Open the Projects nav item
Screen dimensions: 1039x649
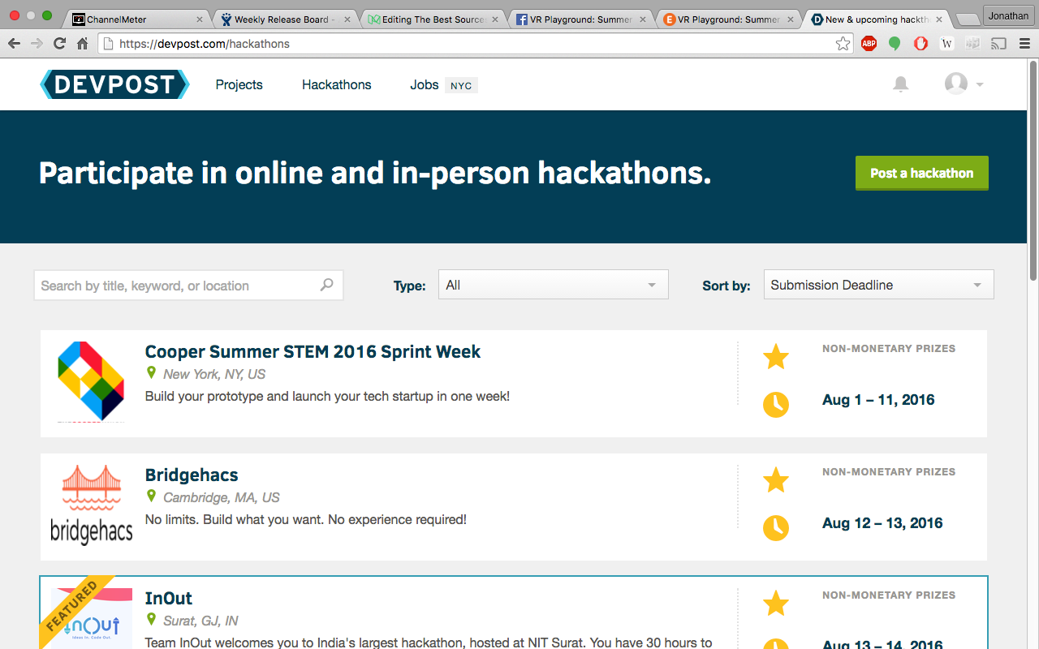[x=239, y=84]
